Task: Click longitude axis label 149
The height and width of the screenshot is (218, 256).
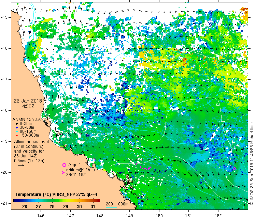Action: tap(129, 216)
